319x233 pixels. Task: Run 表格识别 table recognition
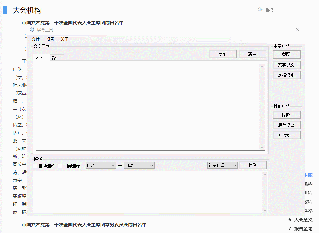coord(286,75)
